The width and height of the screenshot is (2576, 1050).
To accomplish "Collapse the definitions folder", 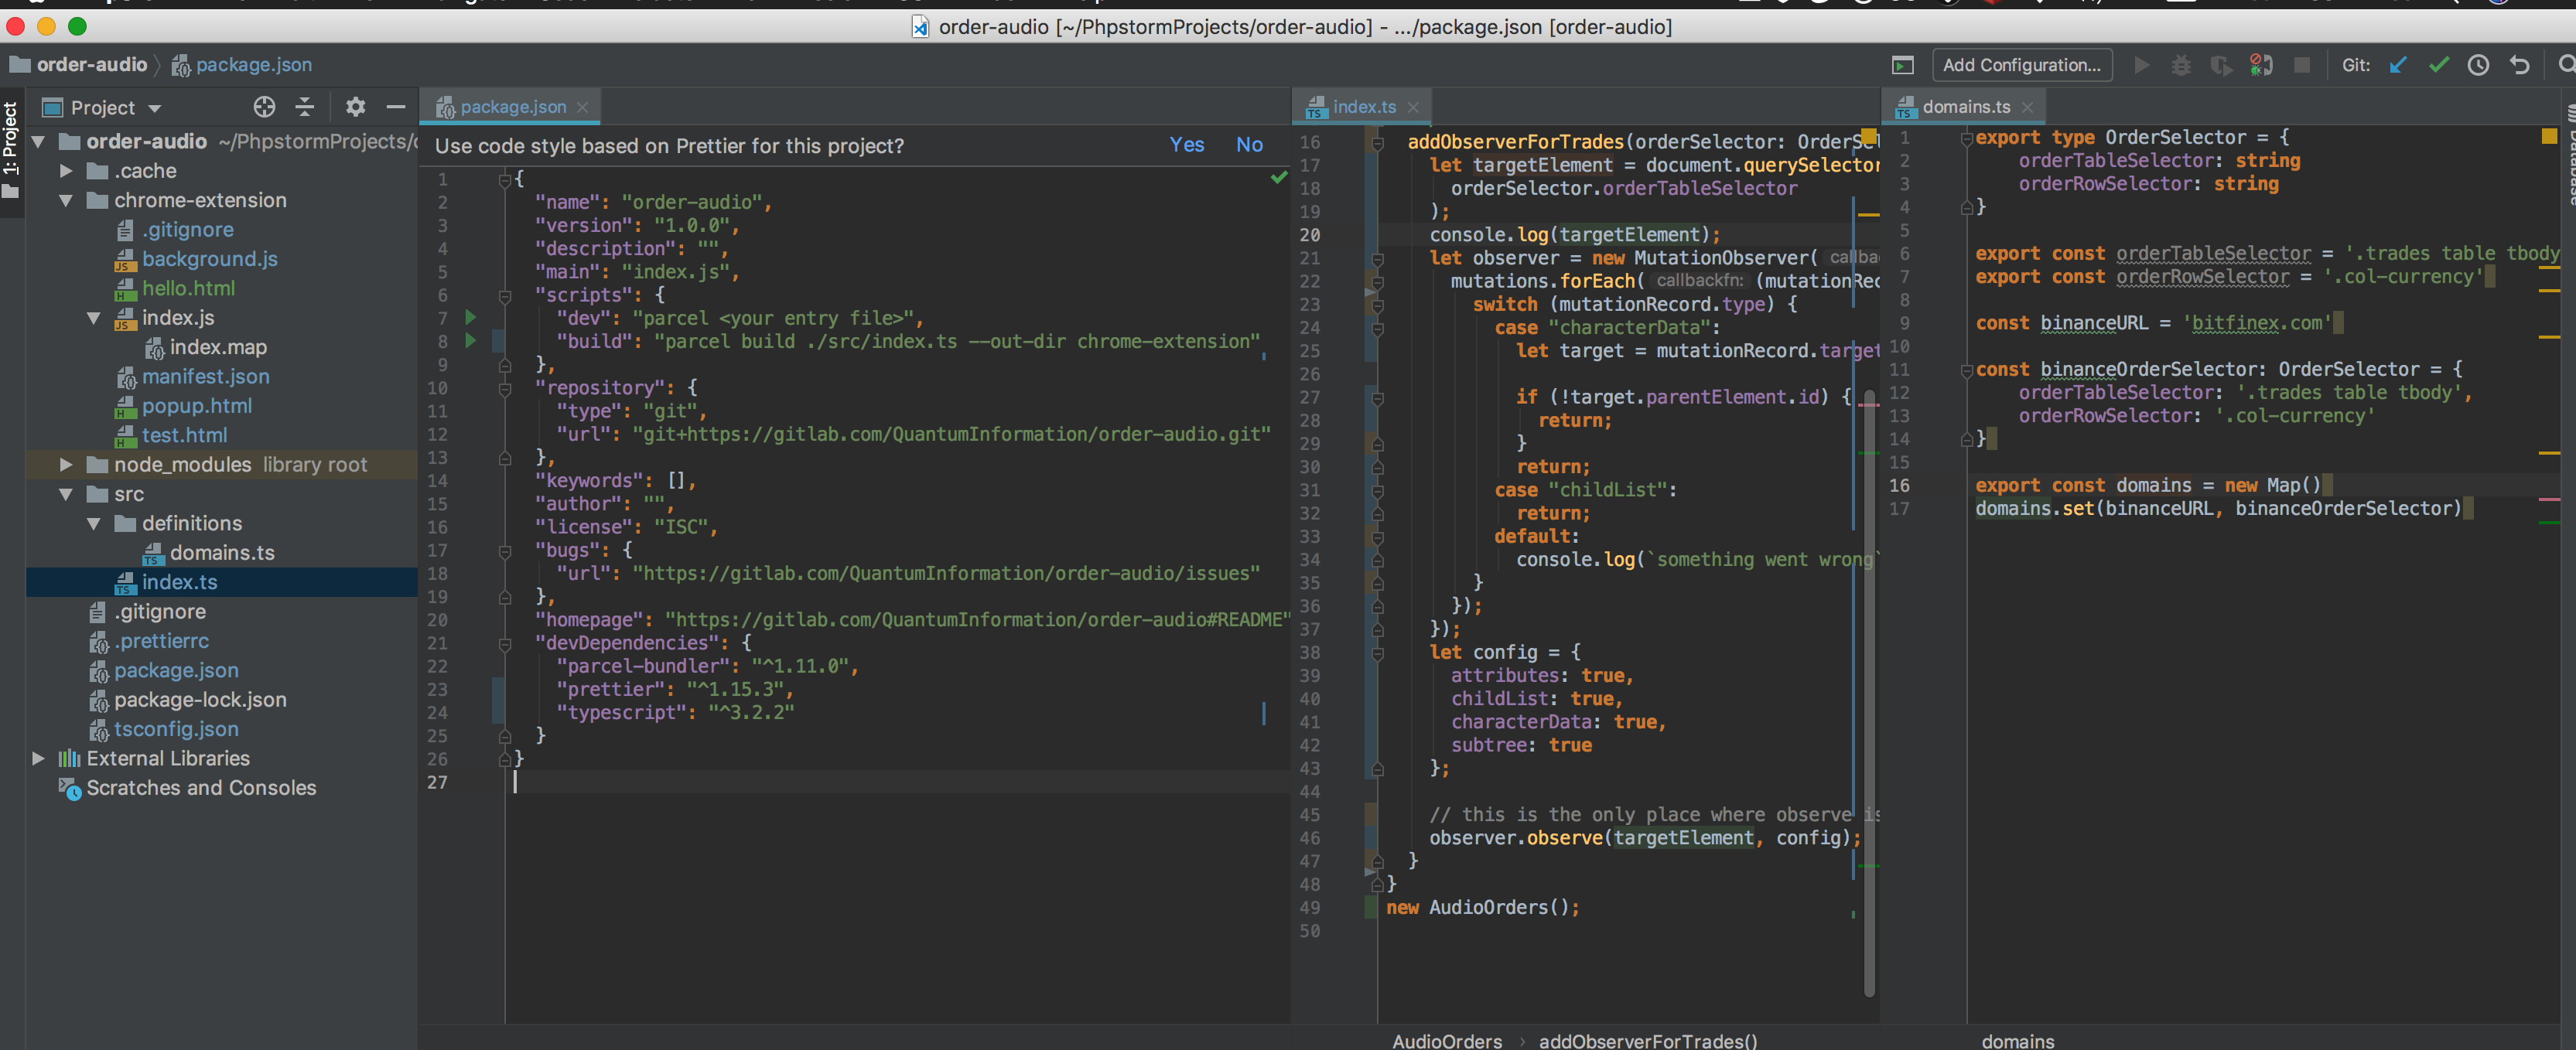I will tap(94, 523).
